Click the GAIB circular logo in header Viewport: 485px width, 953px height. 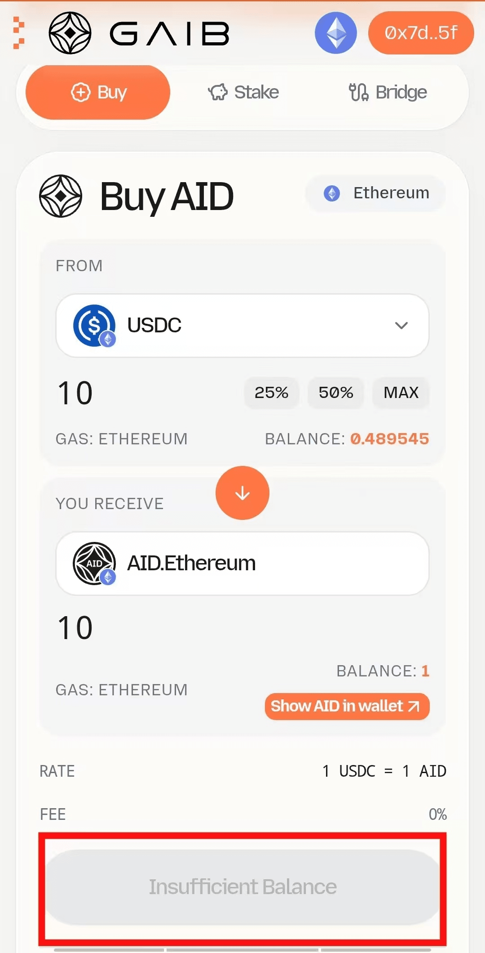70,33
